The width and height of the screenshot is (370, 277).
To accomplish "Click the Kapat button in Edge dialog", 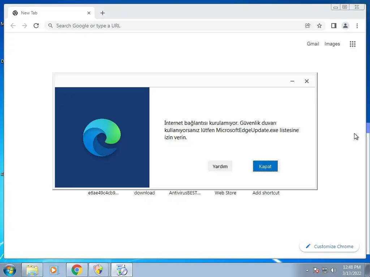I will click(265, 166).
